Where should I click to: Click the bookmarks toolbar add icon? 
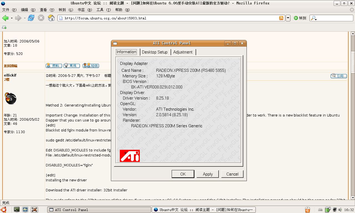4,27
